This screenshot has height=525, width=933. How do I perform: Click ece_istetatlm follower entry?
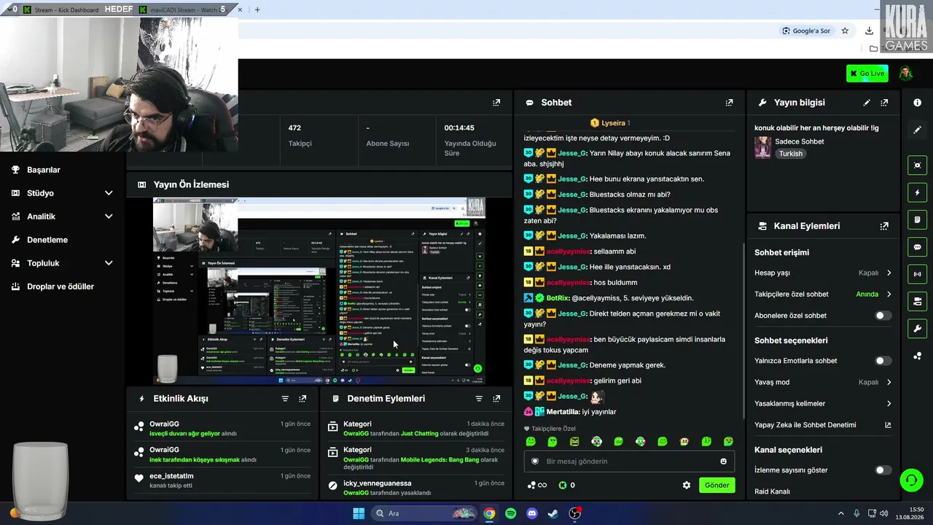pos(222,481)
